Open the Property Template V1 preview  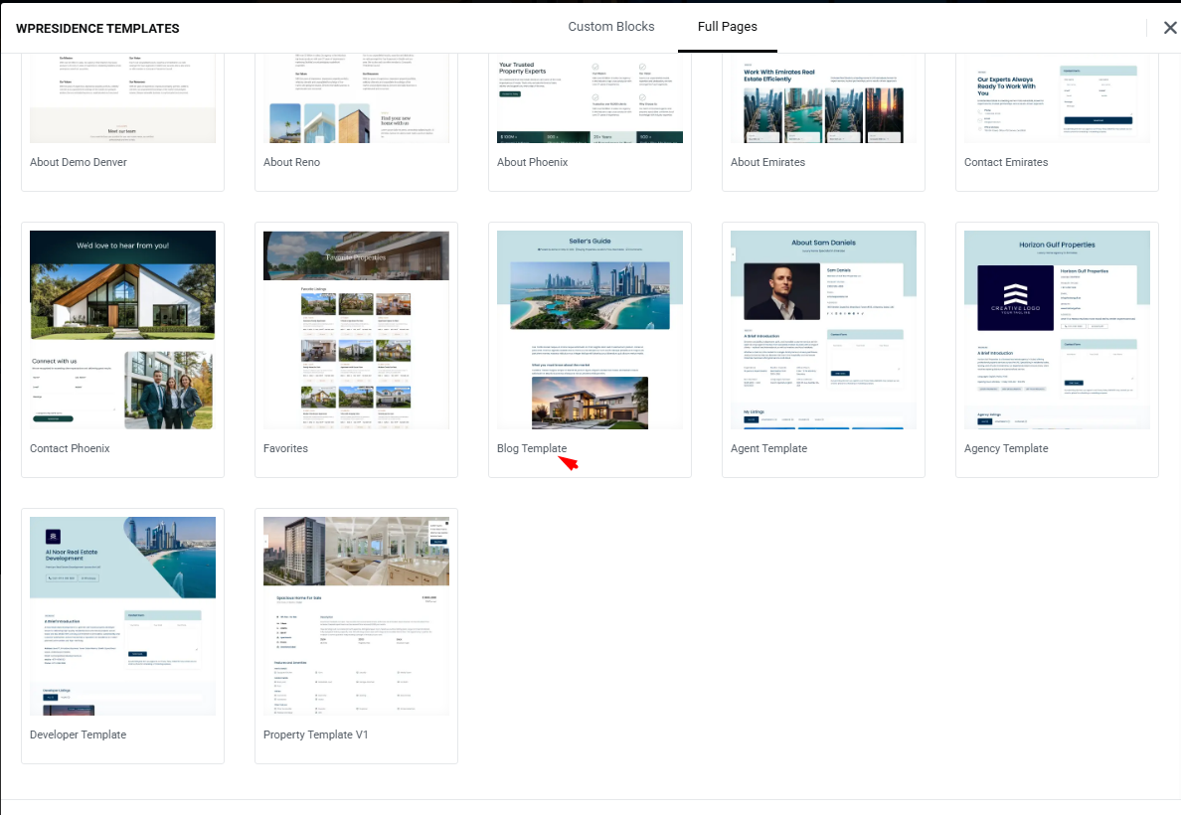point(356,616)
